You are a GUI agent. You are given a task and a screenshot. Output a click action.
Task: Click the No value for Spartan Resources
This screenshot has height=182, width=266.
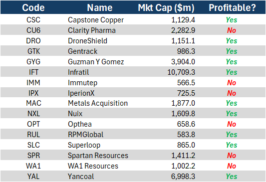coord(232,156)
